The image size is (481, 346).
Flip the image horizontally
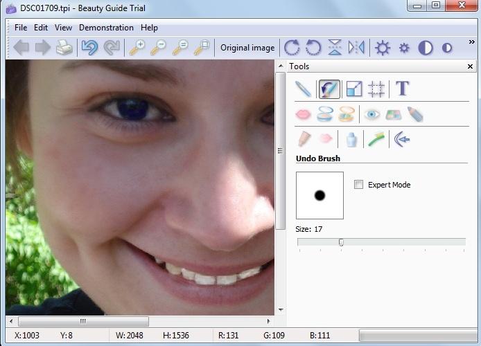click(356, 48)
